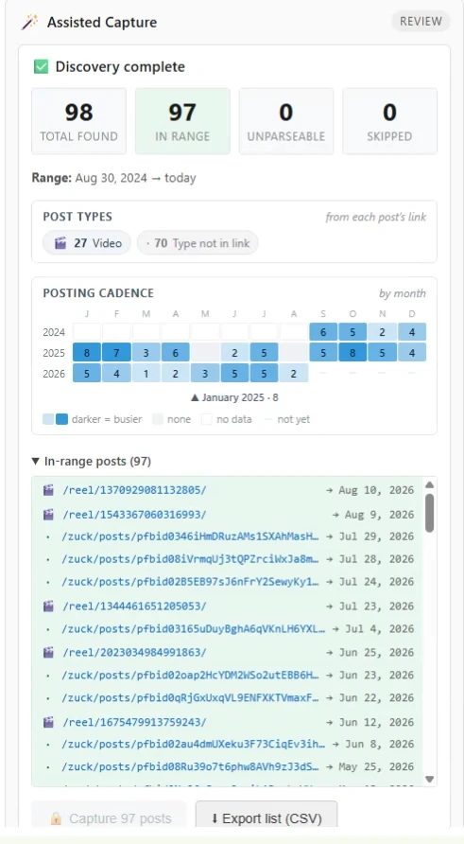The height and width of the screenshot is (844, 464).
Task: Open the /reel/1543367060316993/ link
Action: [134, 515]
